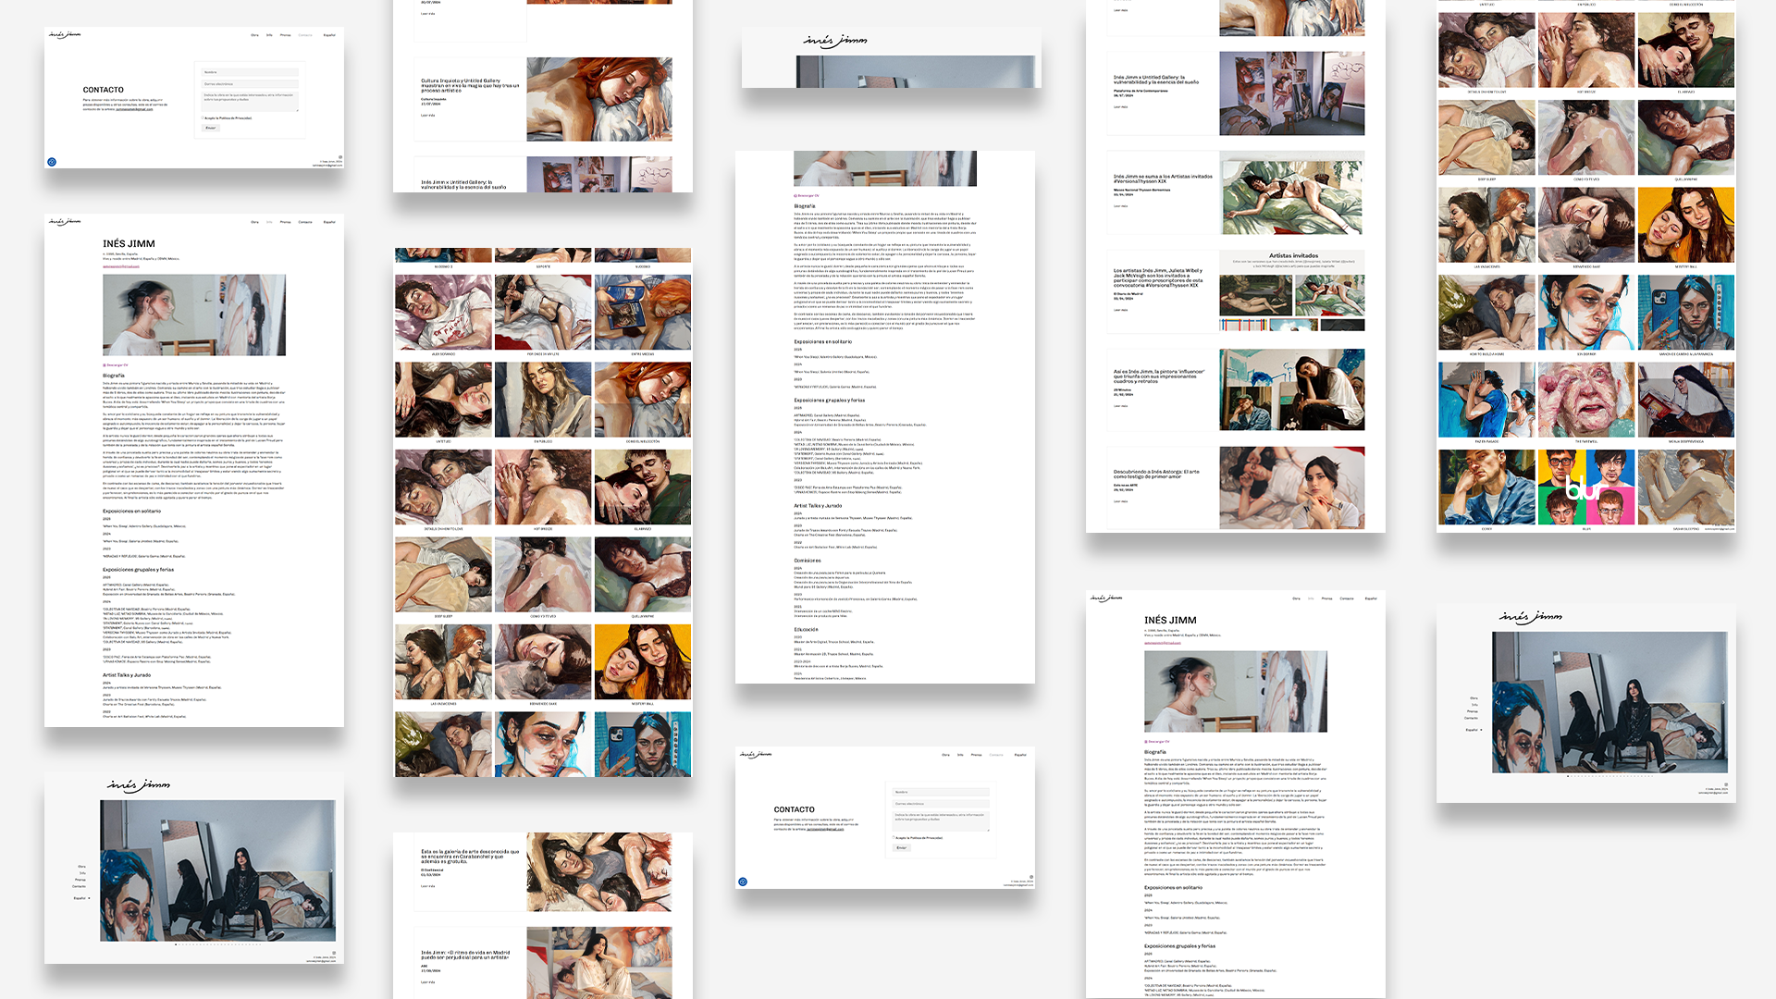Open Instagram icon in top-left contact page footer
The width and height of the screenshot is (1776, 999).
[x=339, y=157]
